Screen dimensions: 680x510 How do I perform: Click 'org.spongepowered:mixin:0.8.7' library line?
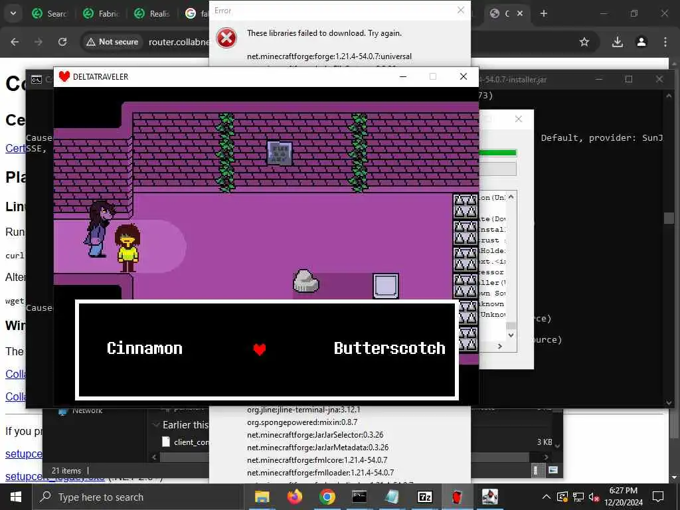coord(302,422)
